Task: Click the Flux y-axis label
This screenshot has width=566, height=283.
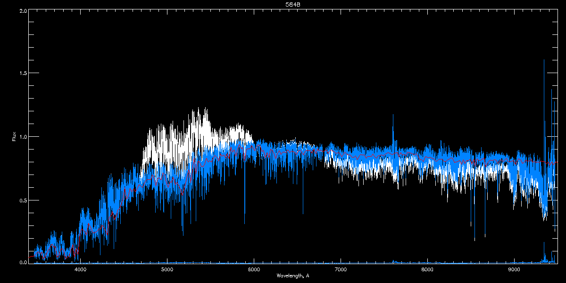Action: click(x=14, y=137)
